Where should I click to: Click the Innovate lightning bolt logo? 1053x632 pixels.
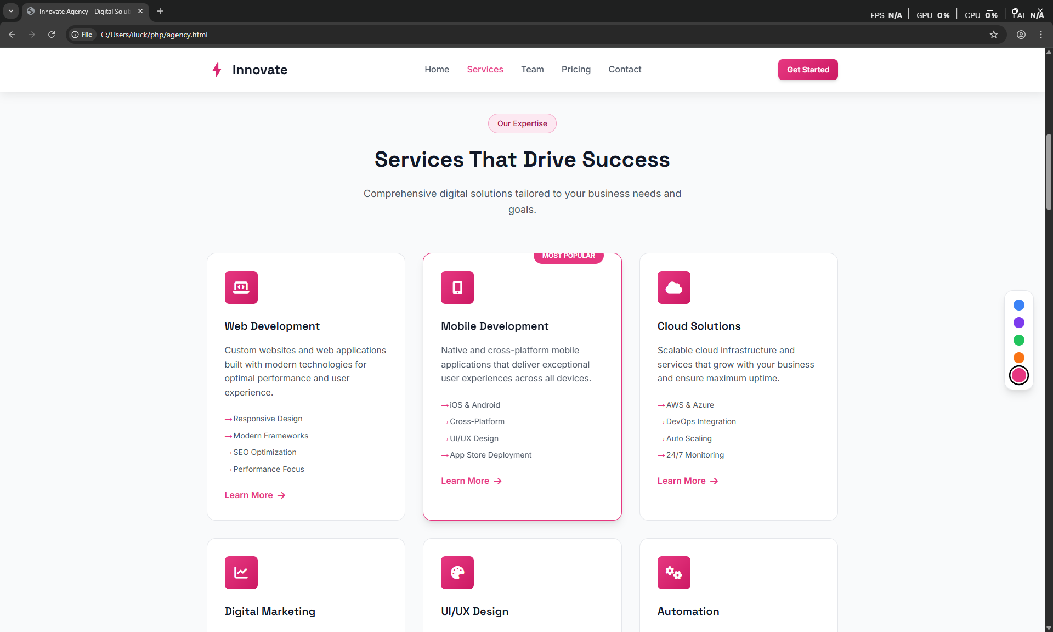coord(217,70)
